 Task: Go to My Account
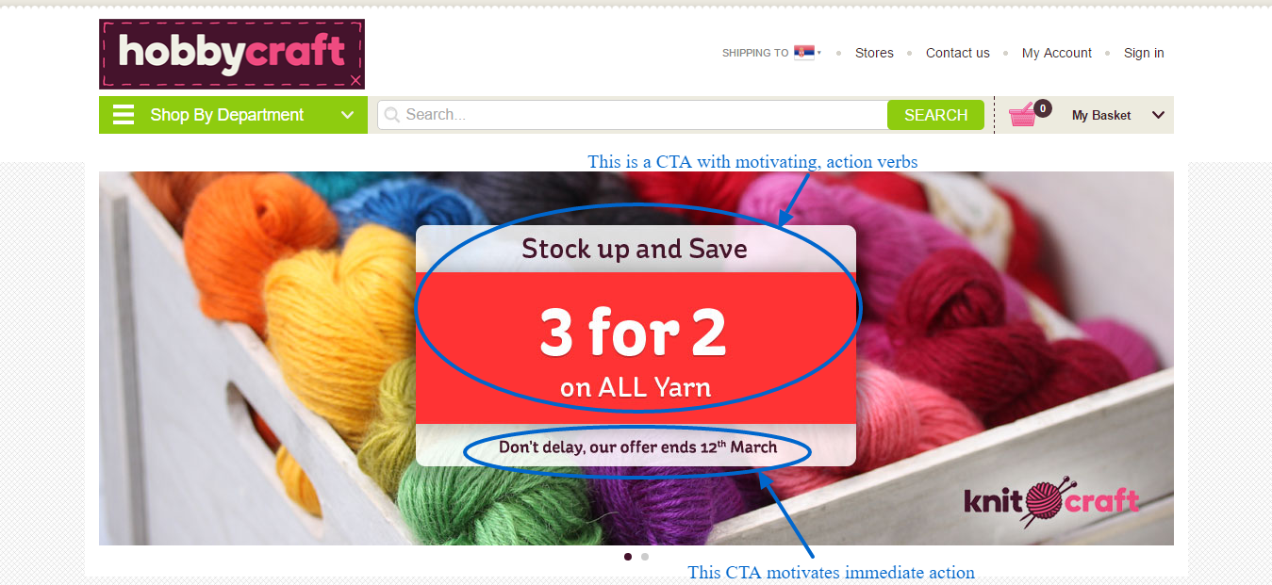coord(1057,53)
